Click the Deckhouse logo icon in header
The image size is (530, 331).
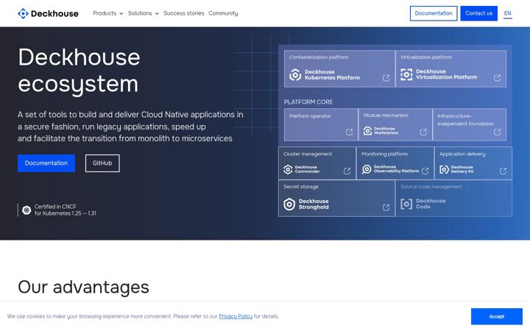click(x=23, y=13)
